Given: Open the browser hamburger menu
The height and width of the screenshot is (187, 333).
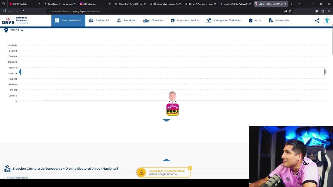Looking at the screenshot, I should [x=329, y=11].
